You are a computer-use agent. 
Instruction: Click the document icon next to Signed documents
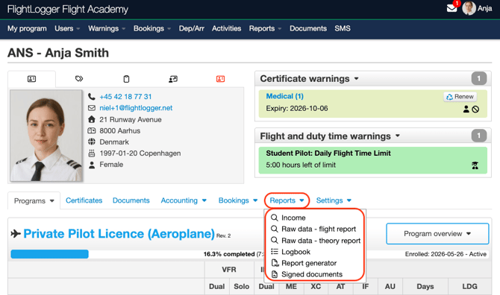pos(274,274)
